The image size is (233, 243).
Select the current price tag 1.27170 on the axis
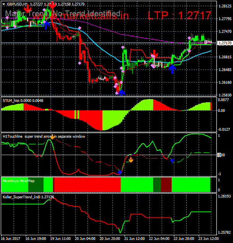224,43
